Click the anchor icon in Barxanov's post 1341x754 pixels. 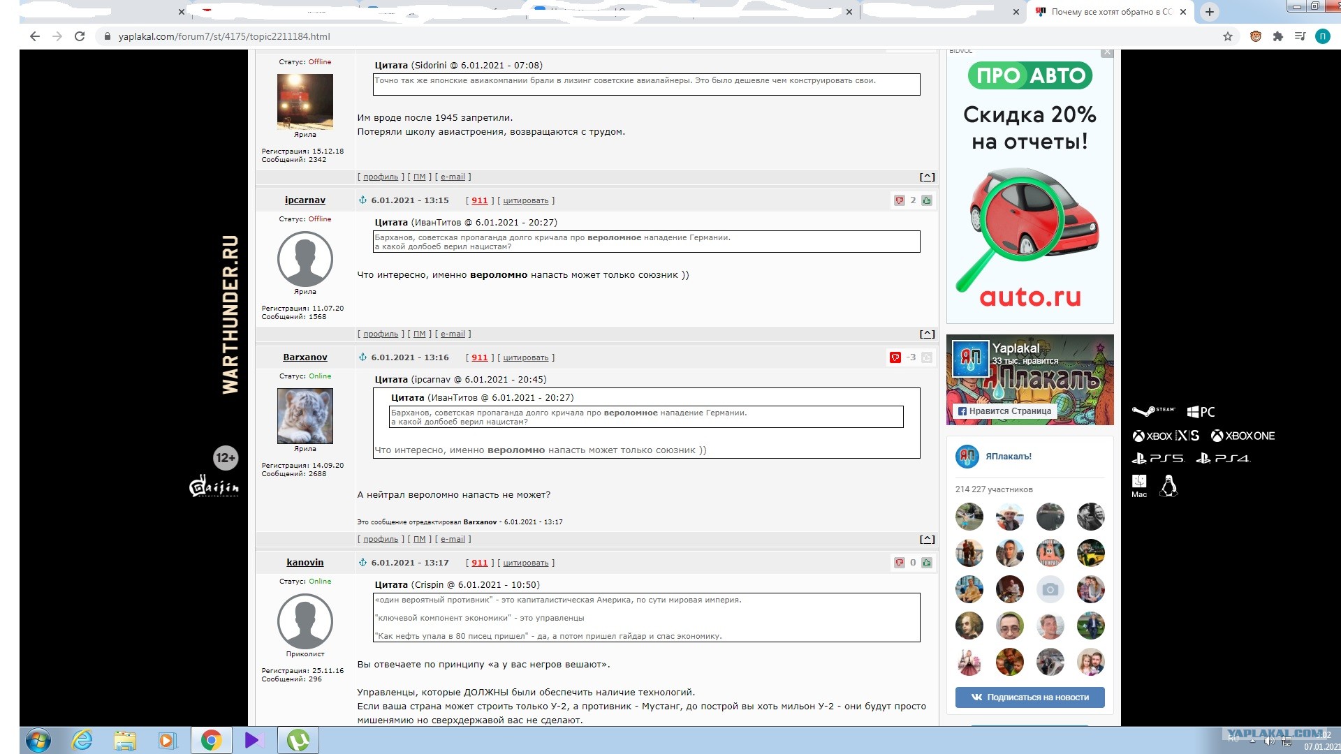pos(362,357)
